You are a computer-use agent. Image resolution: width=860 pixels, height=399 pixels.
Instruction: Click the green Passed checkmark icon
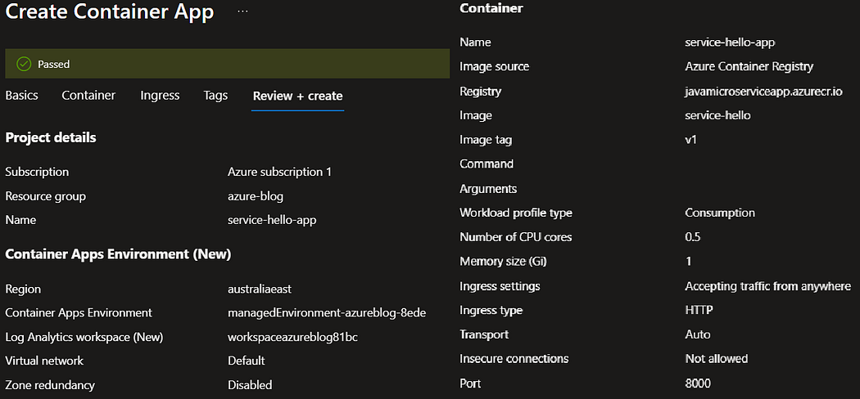(x=23, y=64)
